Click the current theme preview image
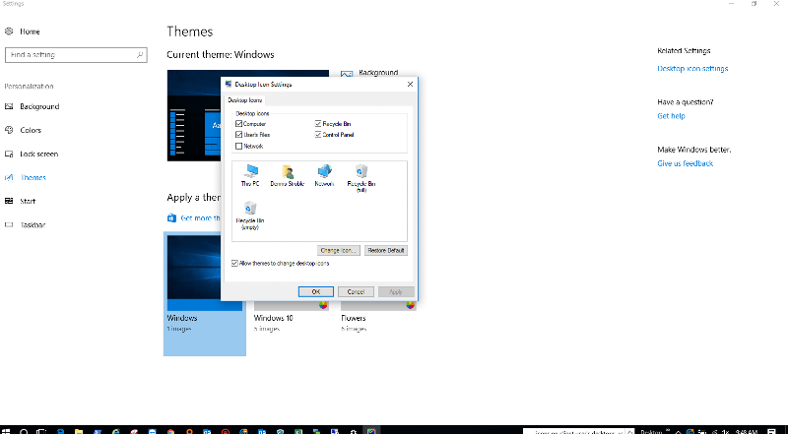788x434 pixels. [193, 115]
